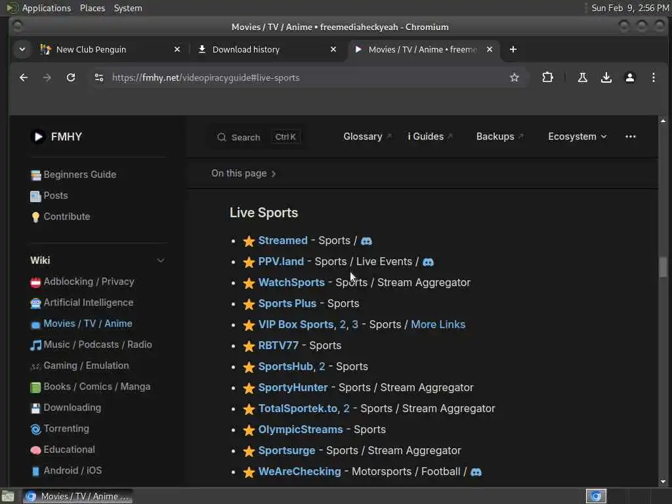
Task: Open the three-dot extra menu in nav
Action: (x=631, y=136)
